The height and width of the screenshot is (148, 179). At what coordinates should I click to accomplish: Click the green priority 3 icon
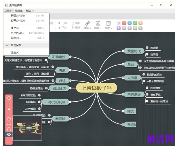pyautogui.click(x=135, y=23)
